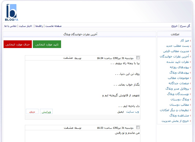Click green تایید موارد انتخابی button

pos(47,44)
